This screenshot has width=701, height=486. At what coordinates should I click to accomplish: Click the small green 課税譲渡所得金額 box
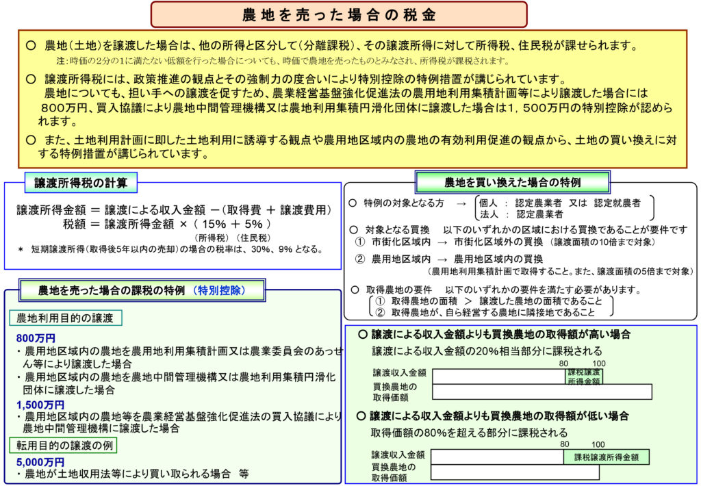tap(584, 376)
